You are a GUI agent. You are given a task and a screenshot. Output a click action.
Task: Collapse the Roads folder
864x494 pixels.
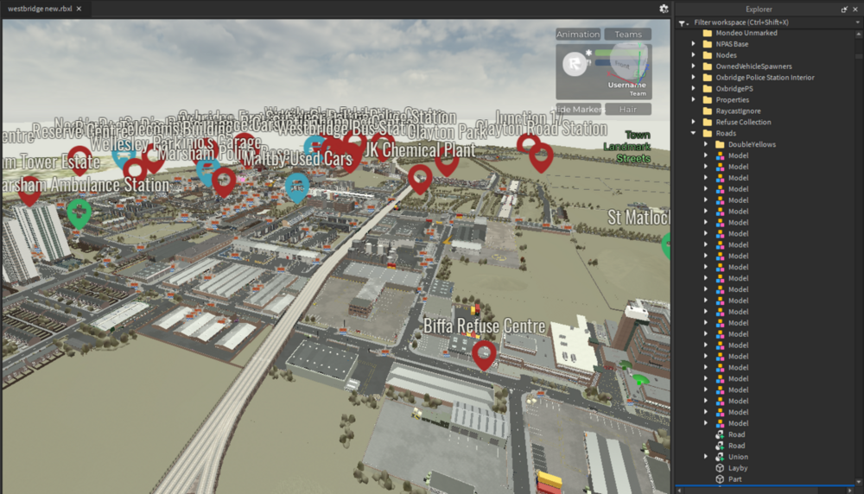coord(693,133)
